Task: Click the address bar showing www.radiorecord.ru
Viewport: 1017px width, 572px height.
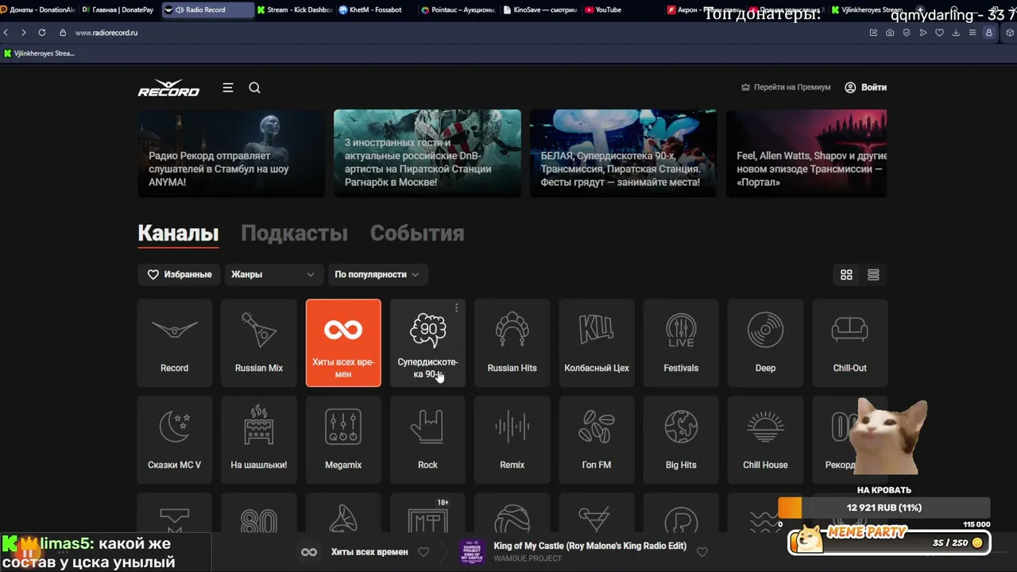Action: point(106,33)
